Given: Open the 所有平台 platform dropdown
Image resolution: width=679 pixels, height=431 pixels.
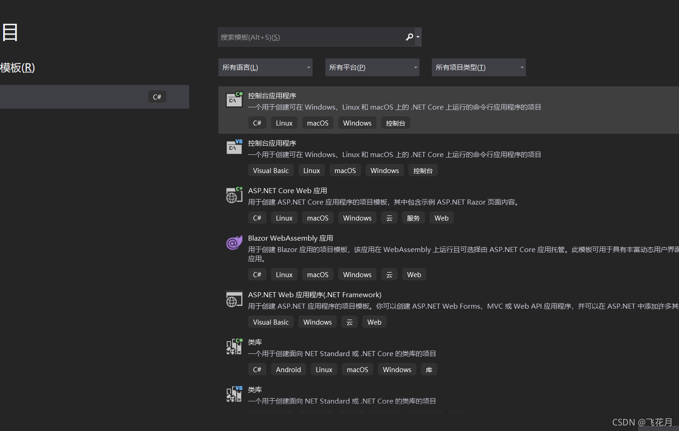Looking at the screenshot, I should (372, 68).
